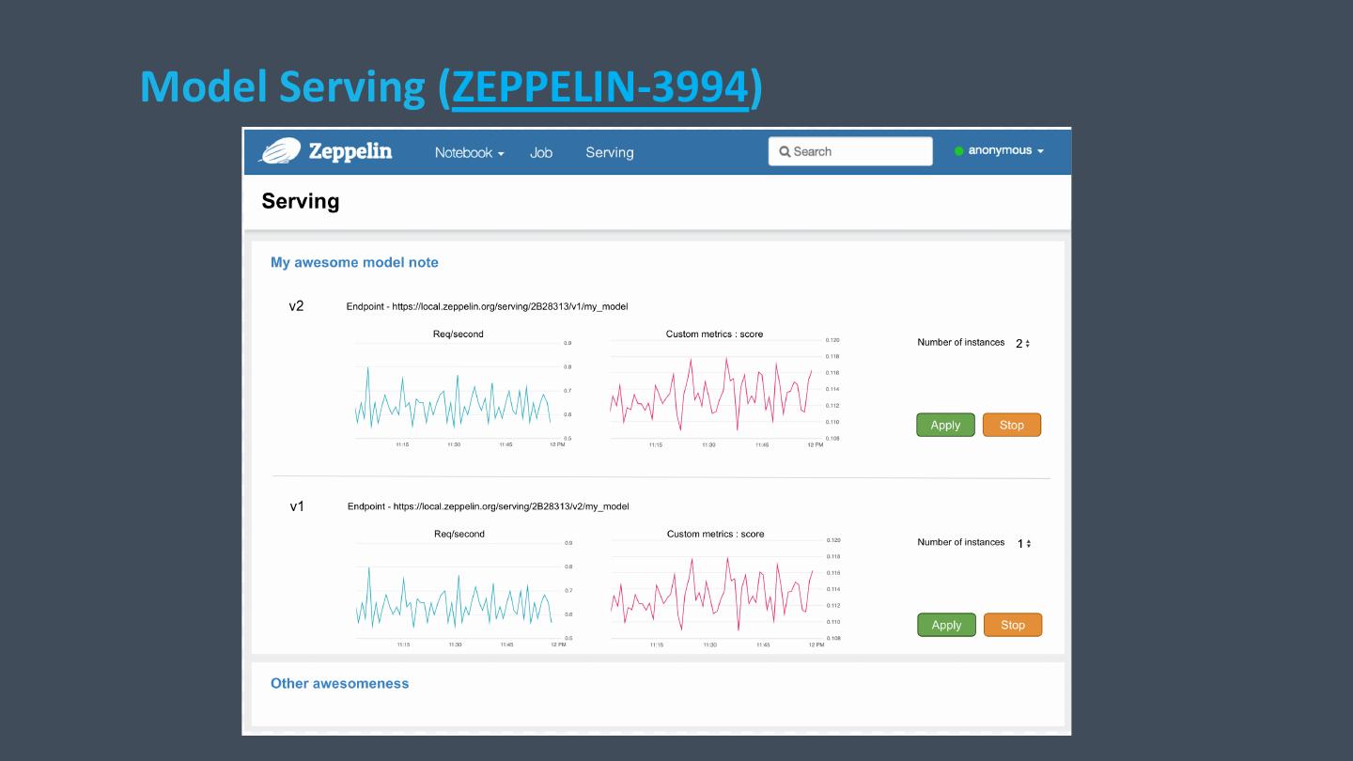Stop the v1 model serving
The width and height of the screenshot is (1353, 761).
point(1013,625)
